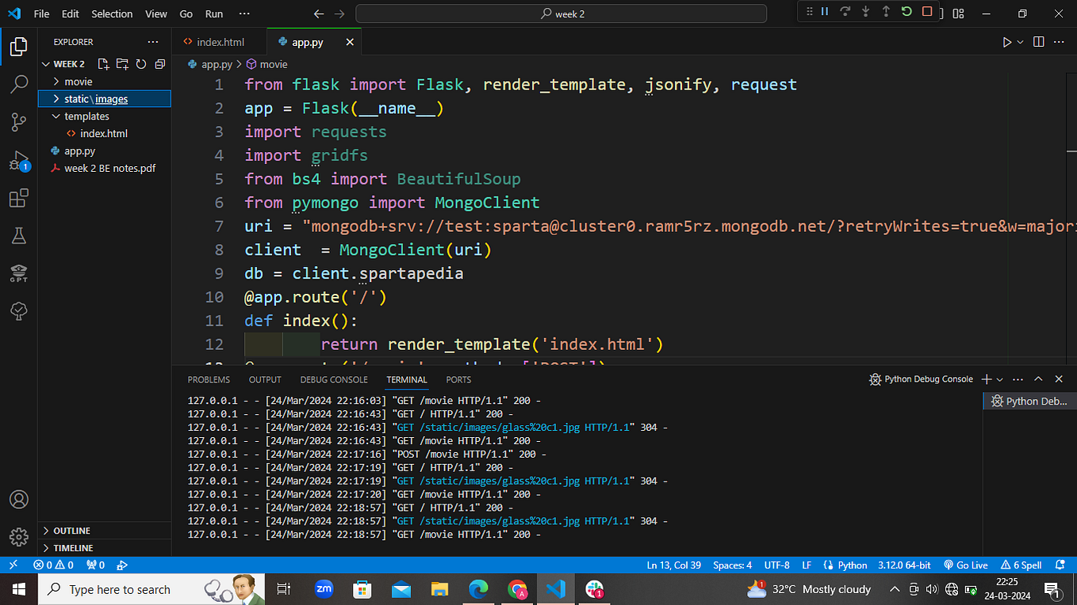Image resolution: width=1077 pixels, height=605 pixels.
Task: Collapse the templates folder
Action: (x=56, y=116)
